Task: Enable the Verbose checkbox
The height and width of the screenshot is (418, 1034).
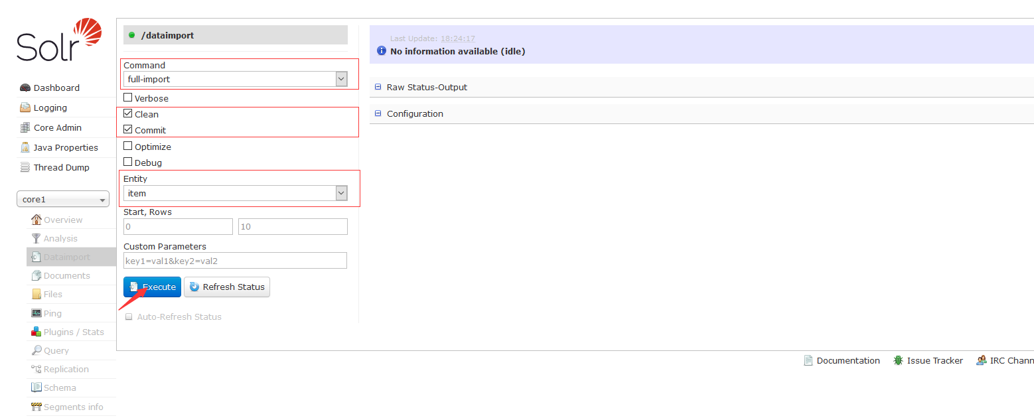Action: (x=128, y=98)
